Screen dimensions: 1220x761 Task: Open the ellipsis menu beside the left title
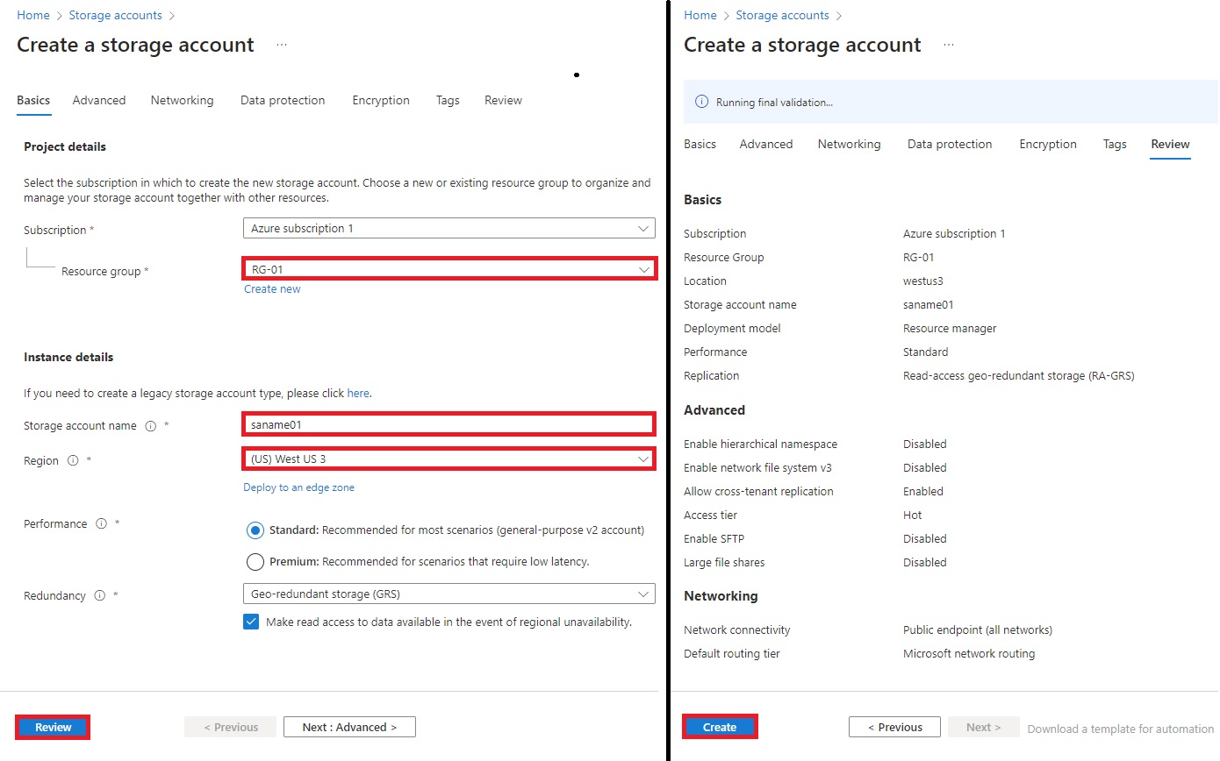point(282,46)
